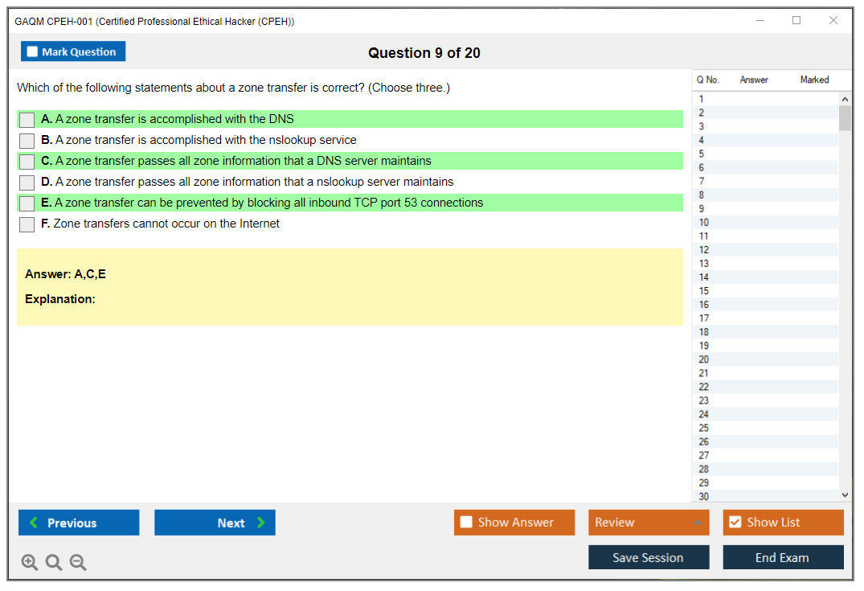Toggle the Mark Question checkbox
The height and width of the screenshot is (591, 864).
coord(33,52)
